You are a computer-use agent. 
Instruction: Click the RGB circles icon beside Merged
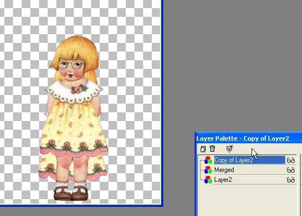click(208, 170)
